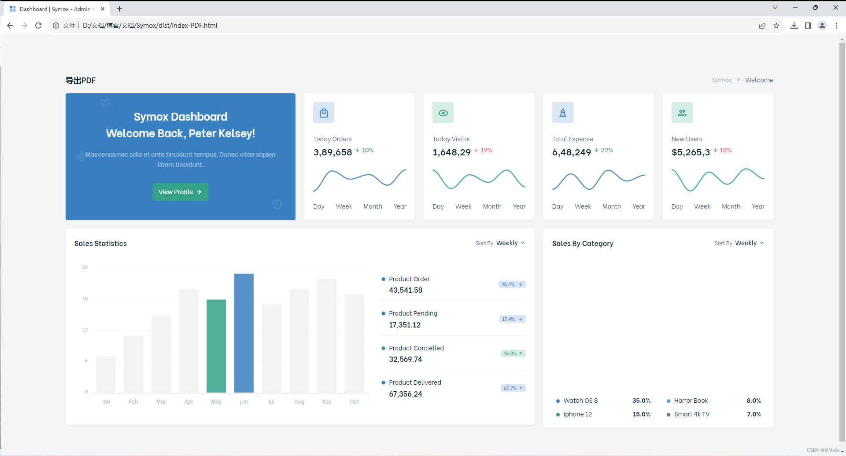Viewport: 846px width, 456px height.
Task: Click the Product Cancelled 16.3% badge
Action: point(513,353)
